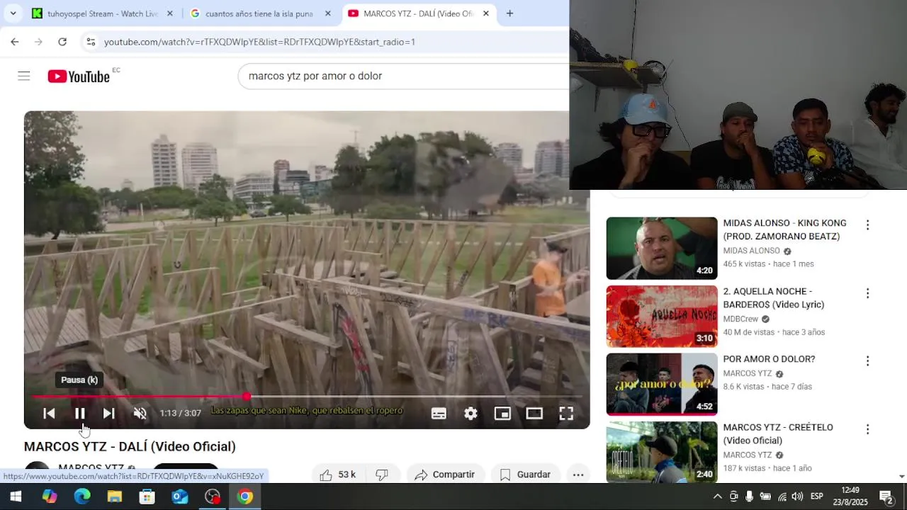View site information icon in address bar

tap(91, 42)
